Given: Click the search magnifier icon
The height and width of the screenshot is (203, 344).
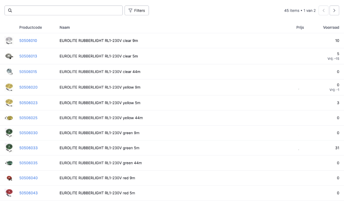Looking at the screenshot, I should point(10,11).
